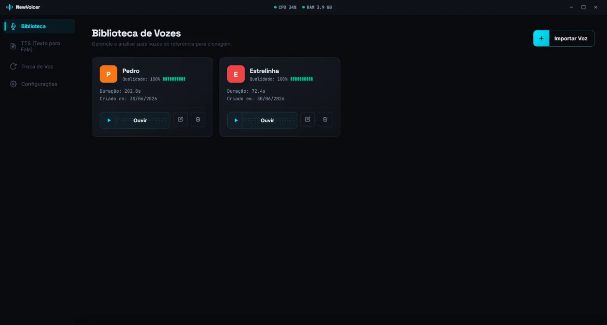
Task: Open TTS (Texto para Fala) page
Action: pos(40,46)
